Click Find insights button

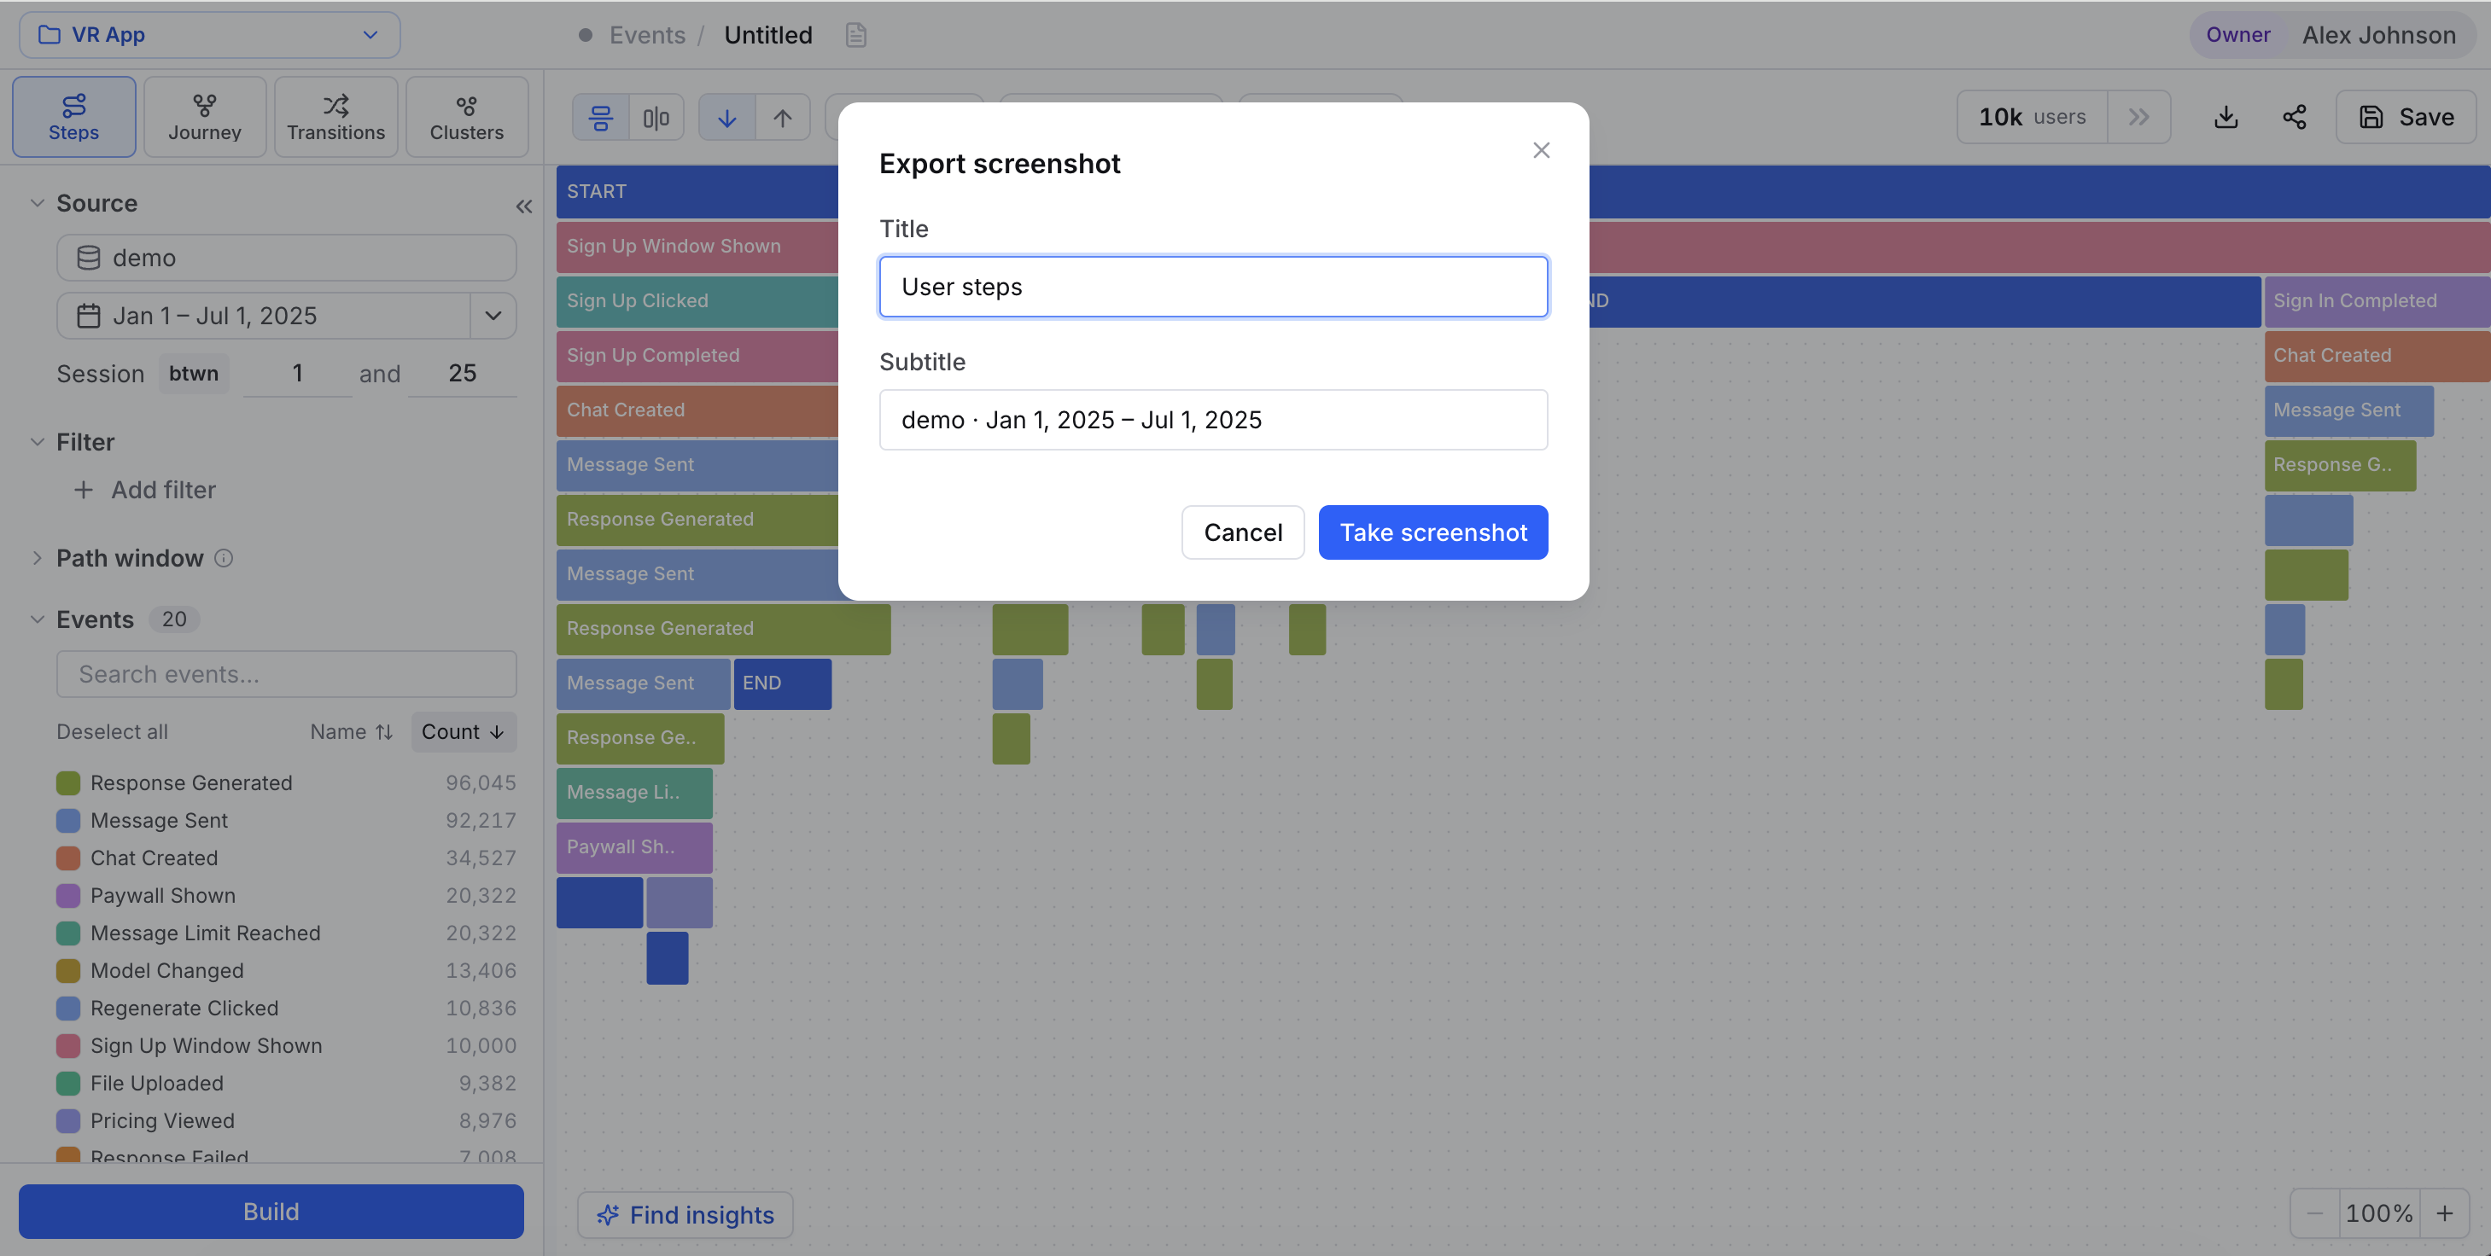[x=685, y=1215]
